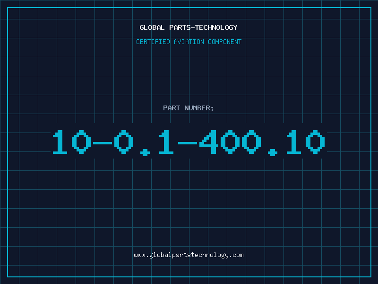Click the 400 segment of the part number
This screenshot has width=378, height=284.
[x=230, y=142]
